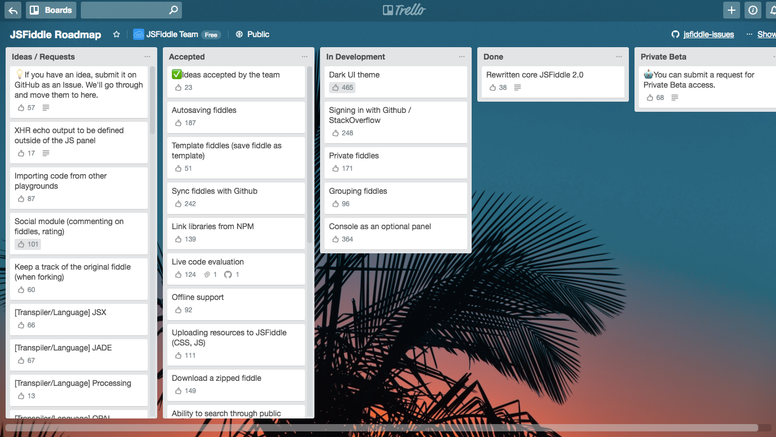Click description icon on XHR echo output card
Image resolution: width=776 pixels, height=437 pixels.
tap(46, 153)
